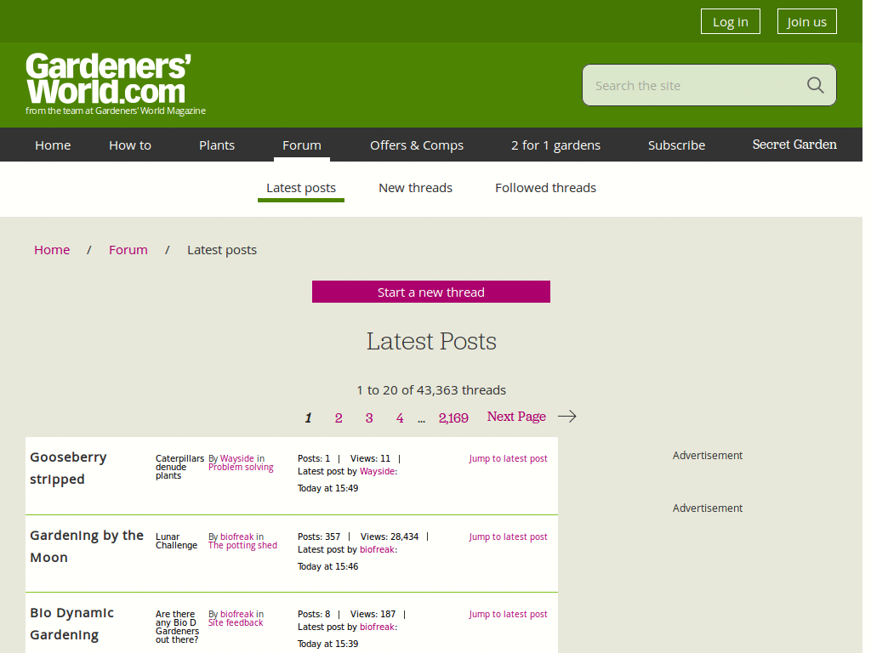
Task: Click "Latest posts" breadcrumb text
Action: click(x=222, y=250)
